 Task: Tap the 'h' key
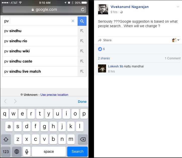[x=53, y=126]
